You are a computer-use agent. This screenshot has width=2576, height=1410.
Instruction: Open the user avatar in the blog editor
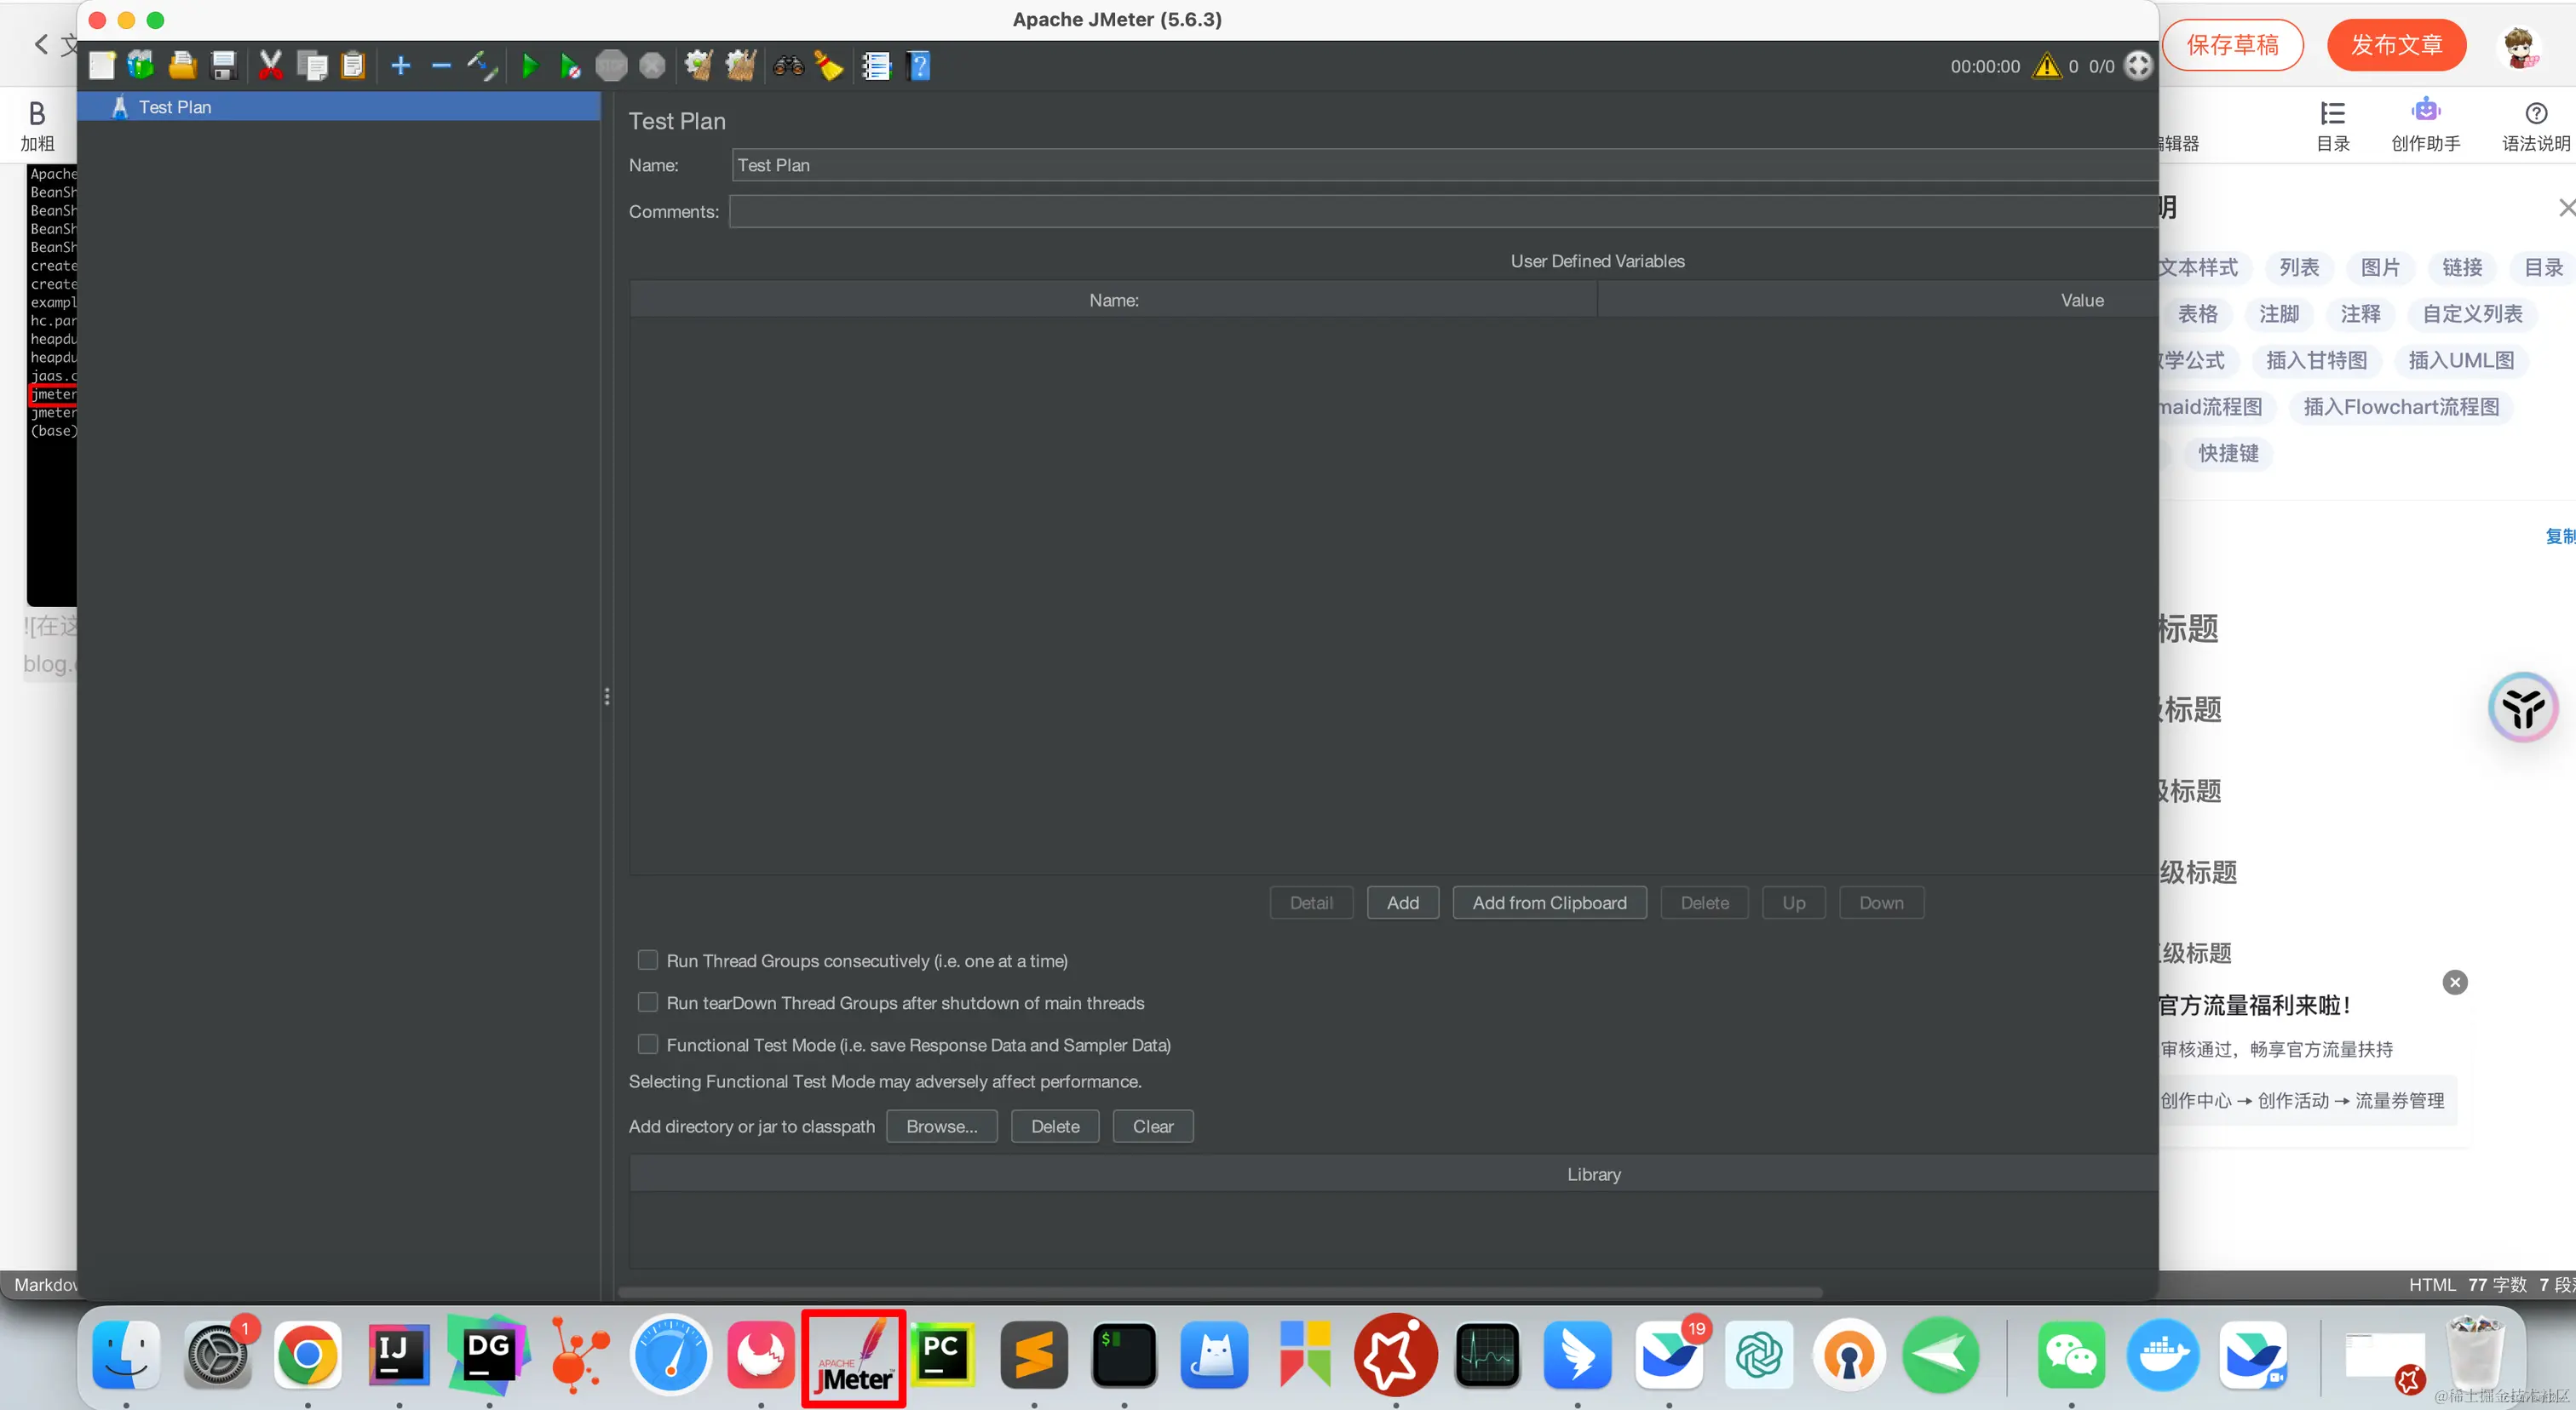point(2519,46)
